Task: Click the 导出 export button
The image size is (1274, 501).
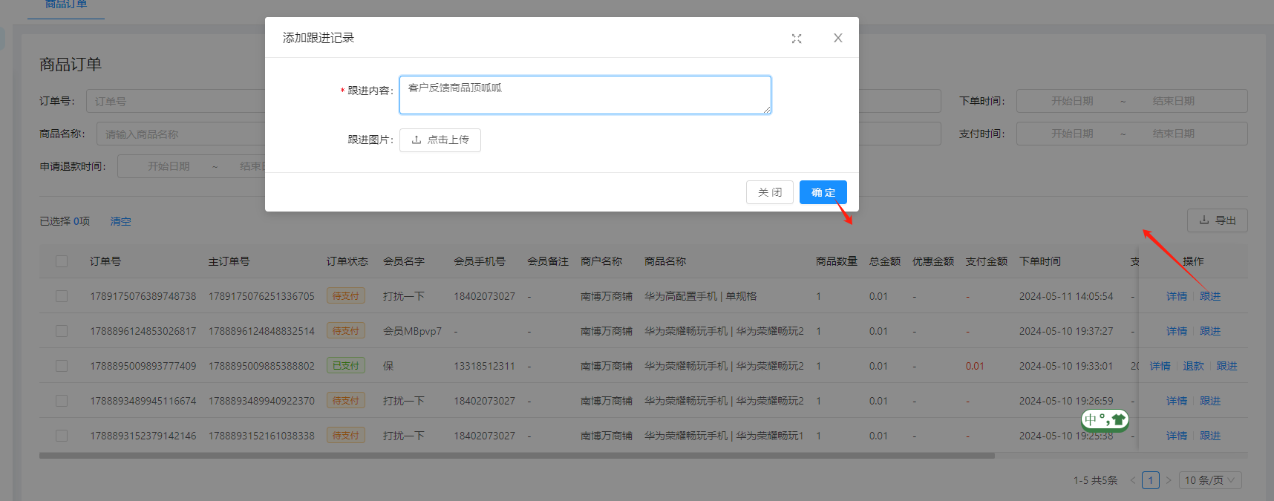Action: point(1218,220)
